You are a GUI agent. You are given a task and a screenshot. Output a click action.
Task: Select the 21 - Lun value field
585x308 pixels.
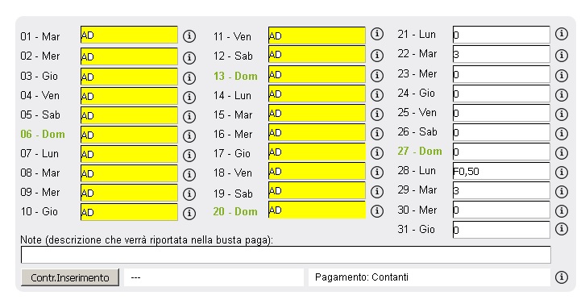[x=501, y=35]
